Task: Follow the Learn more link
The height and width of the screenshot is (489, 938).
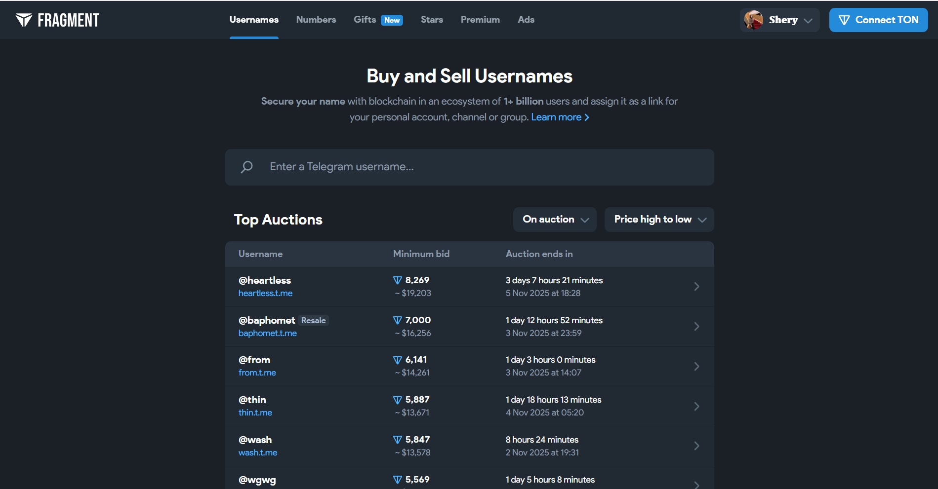Action: pos(560,117)
